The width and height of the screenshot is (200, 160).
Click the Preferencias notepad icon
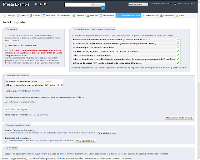pyautogui.click(x=101, y=16)
